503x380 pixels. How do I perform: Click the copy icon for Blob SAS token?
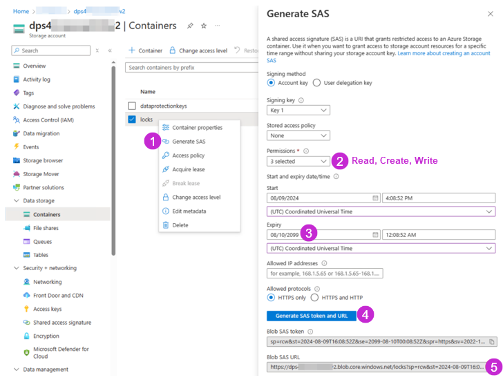[491, 341]
